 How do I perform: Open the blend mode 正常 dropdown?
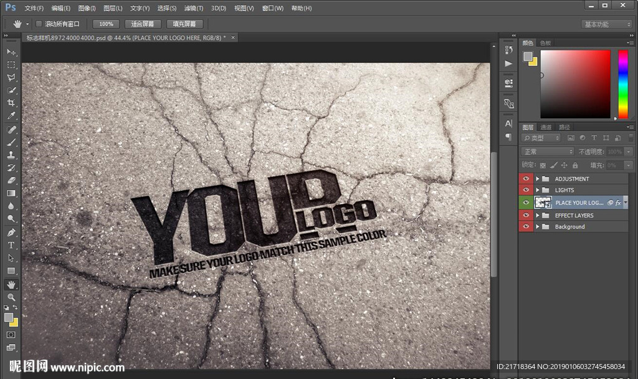(x=548, y=151)
